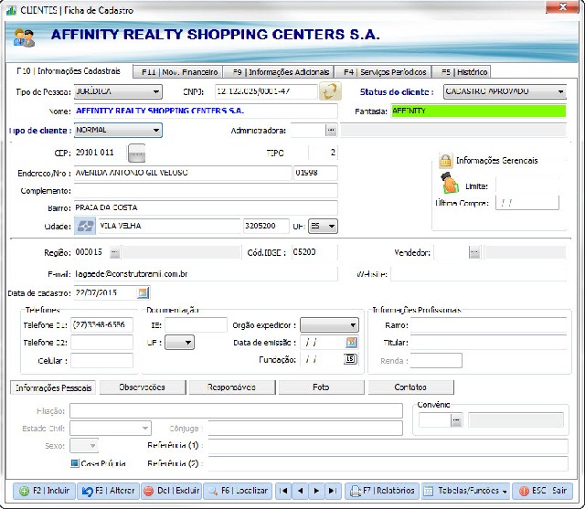Toggle the Casa Própria checkbox
The width and height of the screenshot is (585, 509).
(x=75, y=463)
